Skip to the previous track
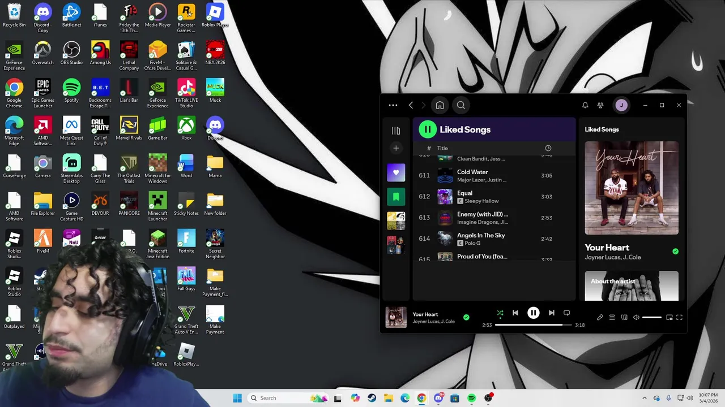Image resolution: width=725 pixels, height=407 pixels. [515, 313]
